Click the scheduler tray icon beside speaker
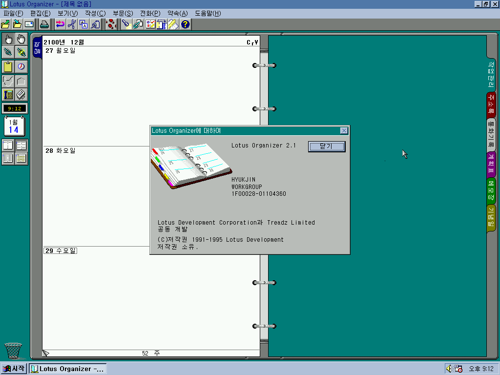Image resolution: width=500 pixels, height=375 pixels. pos(458,369)
